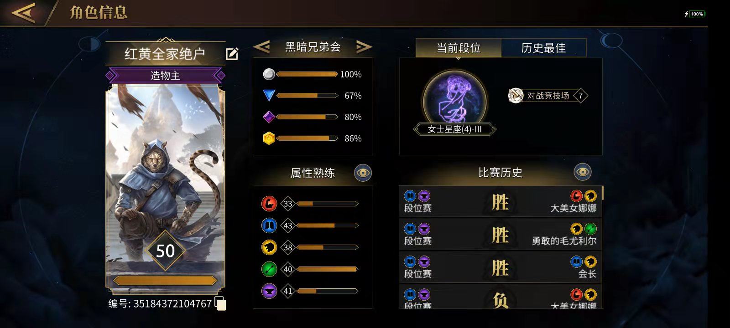Select the red Strength attribute icon
The height and width of the screenshot is (328, 730).
[269, 204]
